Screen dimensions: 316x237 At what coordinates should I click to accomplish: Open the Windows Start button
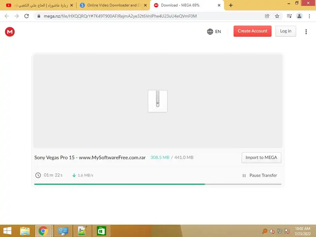7,231
